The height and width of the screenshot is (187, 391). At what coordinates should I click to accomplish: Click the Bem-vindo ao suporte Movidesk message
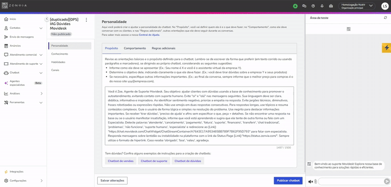pyautogui.click(x=348, y=166)
